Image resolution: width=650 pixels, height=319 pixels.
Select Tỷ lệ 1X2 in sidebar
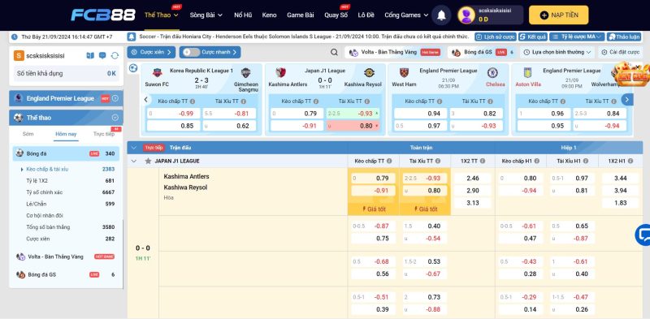click(37, 181)
